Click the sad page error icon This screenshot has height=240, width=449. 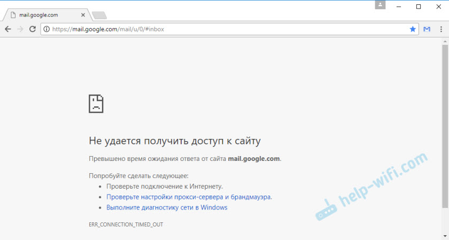[96, 104]
